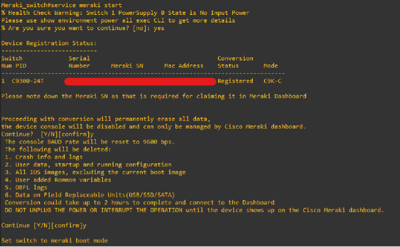400x247 pixels.
Task: Click the final "Continue [Y/N][confirm]y" prompt
Action: (44, 225)
